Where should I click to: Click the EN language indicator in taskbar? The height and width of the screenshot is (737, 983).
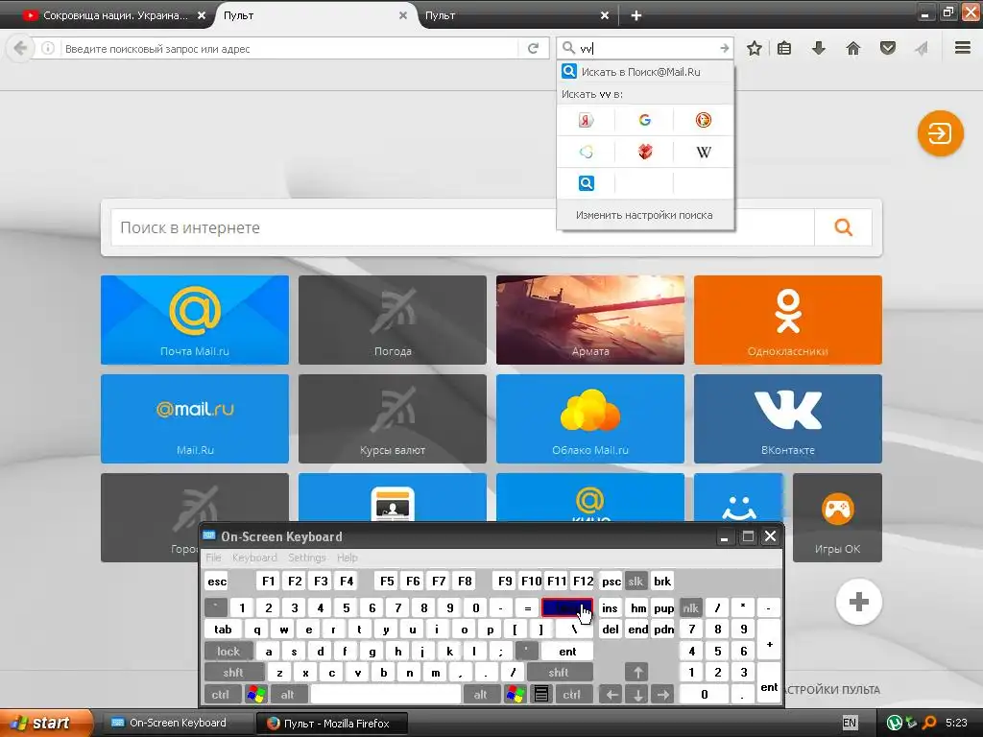coord(849,723)
